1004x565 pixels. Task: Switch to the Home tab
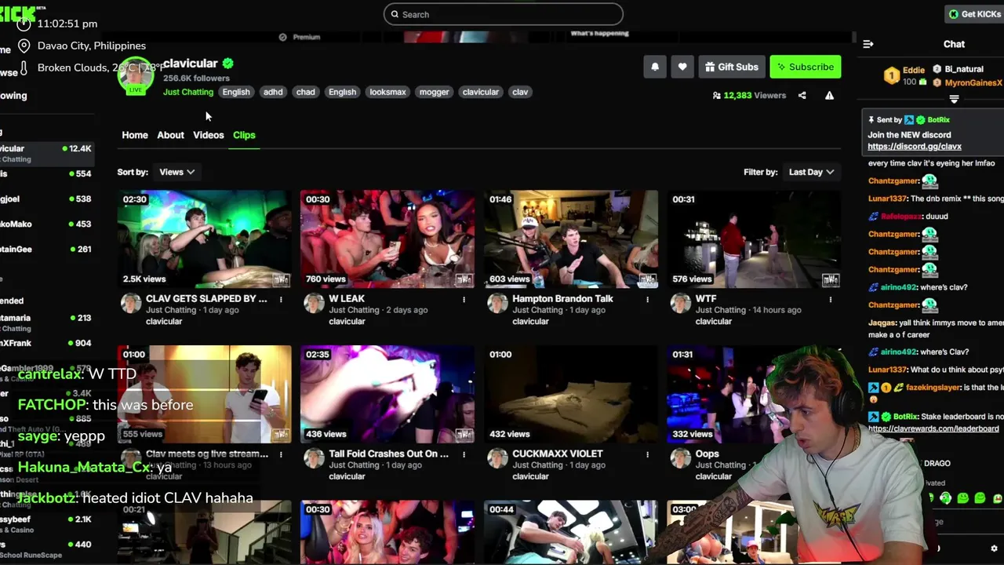click(135, 135)
